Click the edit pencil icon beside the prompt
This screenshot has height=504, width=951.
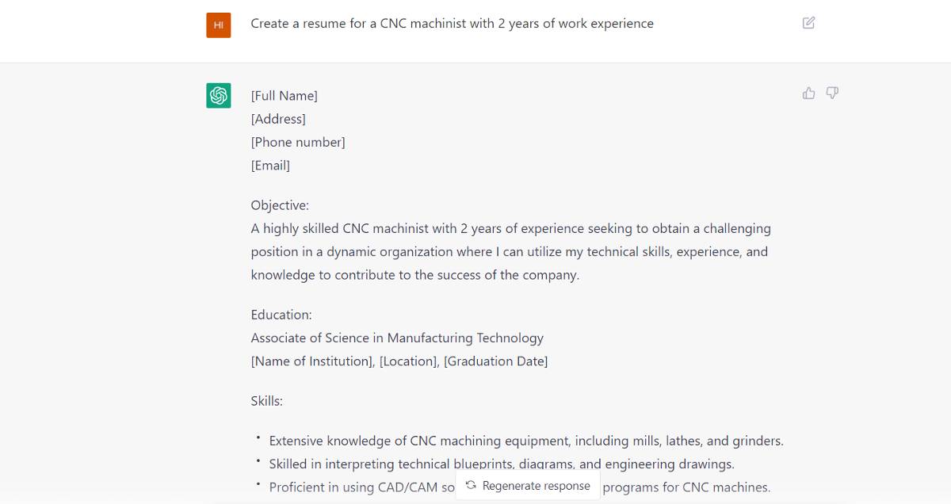click(x=808, y=23)
